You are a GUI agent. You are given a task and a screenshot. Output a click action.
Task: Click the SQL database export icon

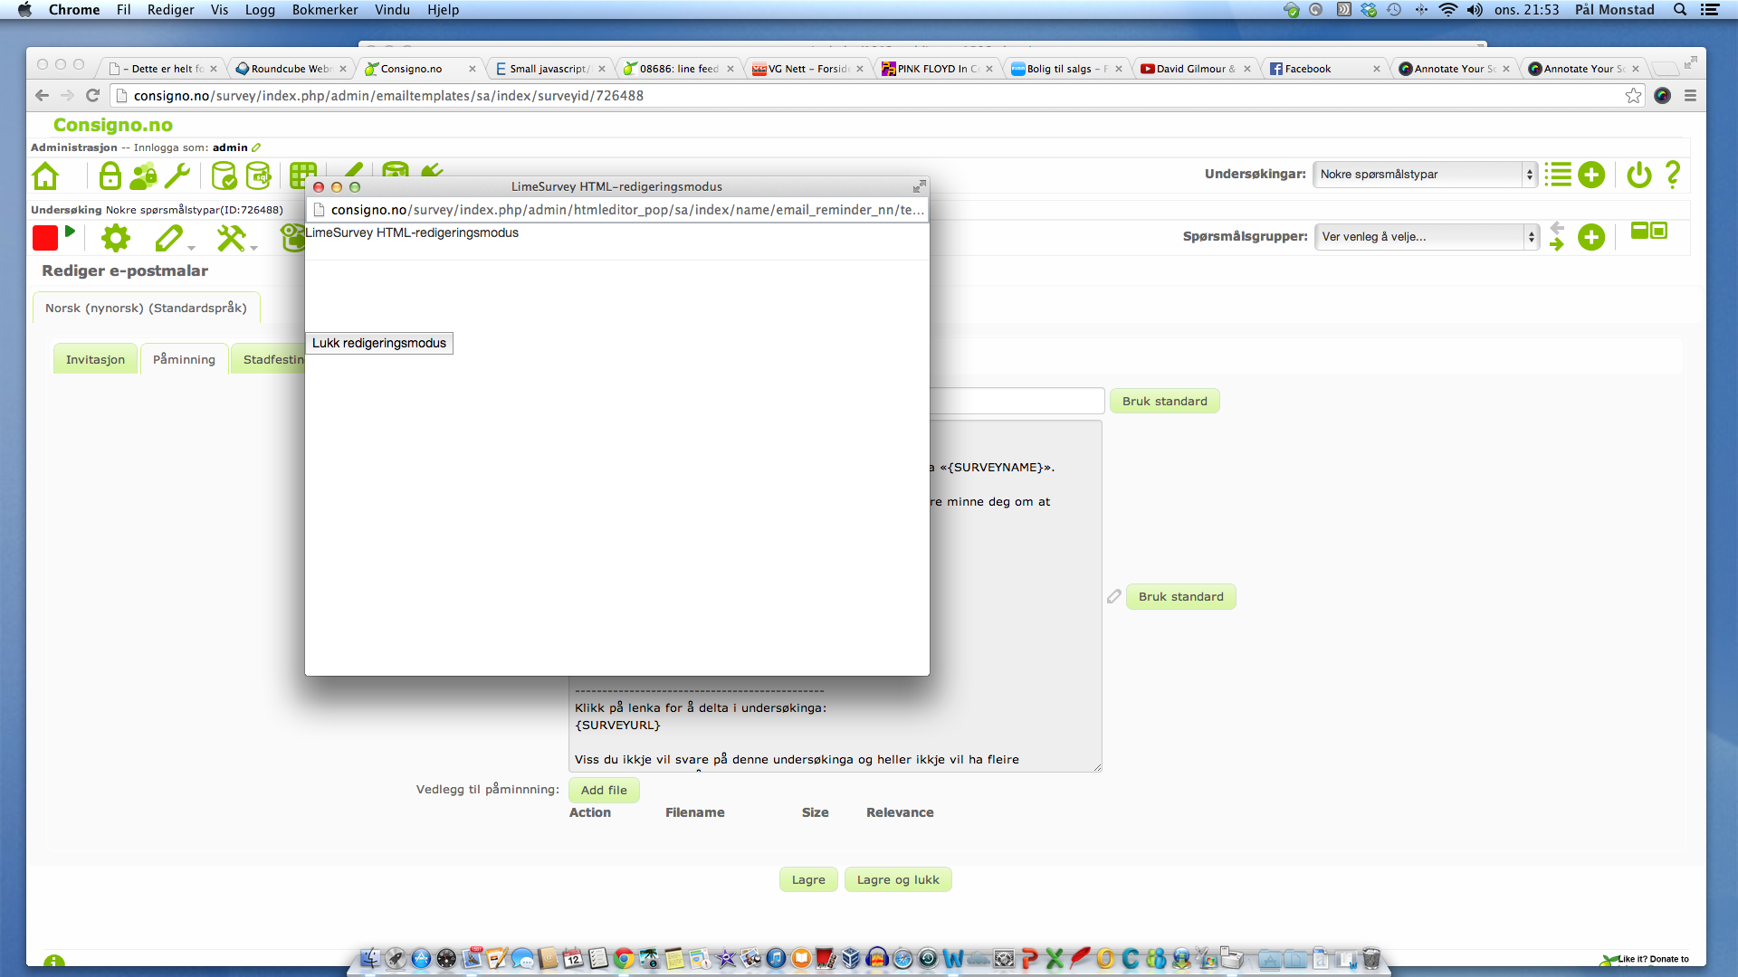259,175
